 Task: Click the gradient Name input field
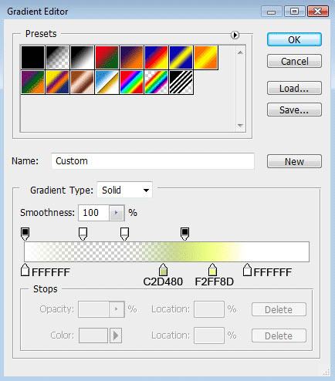[153, 161]
